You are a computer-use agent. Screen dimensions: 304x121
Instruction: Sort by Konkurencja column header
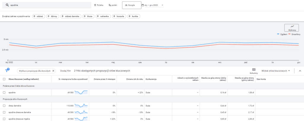151,79
